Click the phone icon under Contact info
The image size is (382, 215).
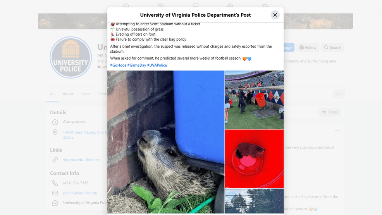(x=55, y=183)
